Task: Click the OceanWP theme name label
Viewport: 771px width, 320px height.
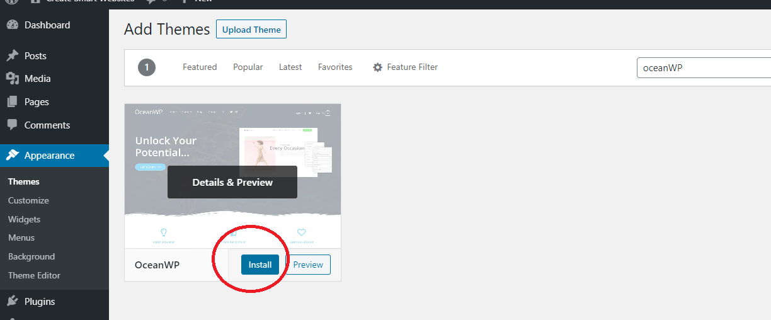Action: tap(157, 265)
